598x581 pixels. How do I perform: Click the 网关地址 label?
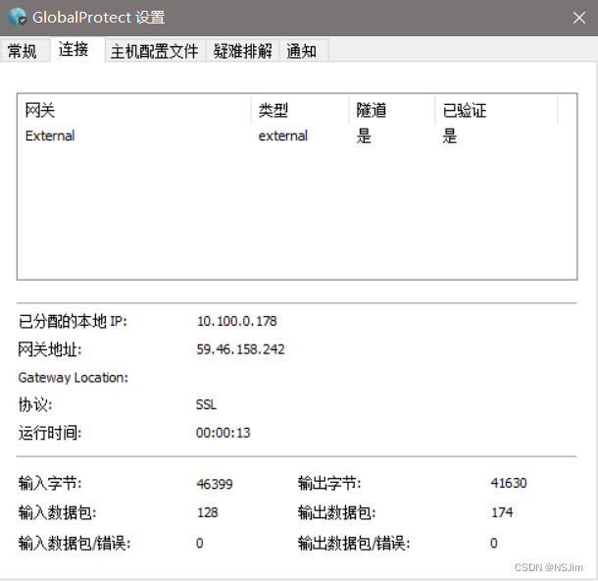pos(50,349)
